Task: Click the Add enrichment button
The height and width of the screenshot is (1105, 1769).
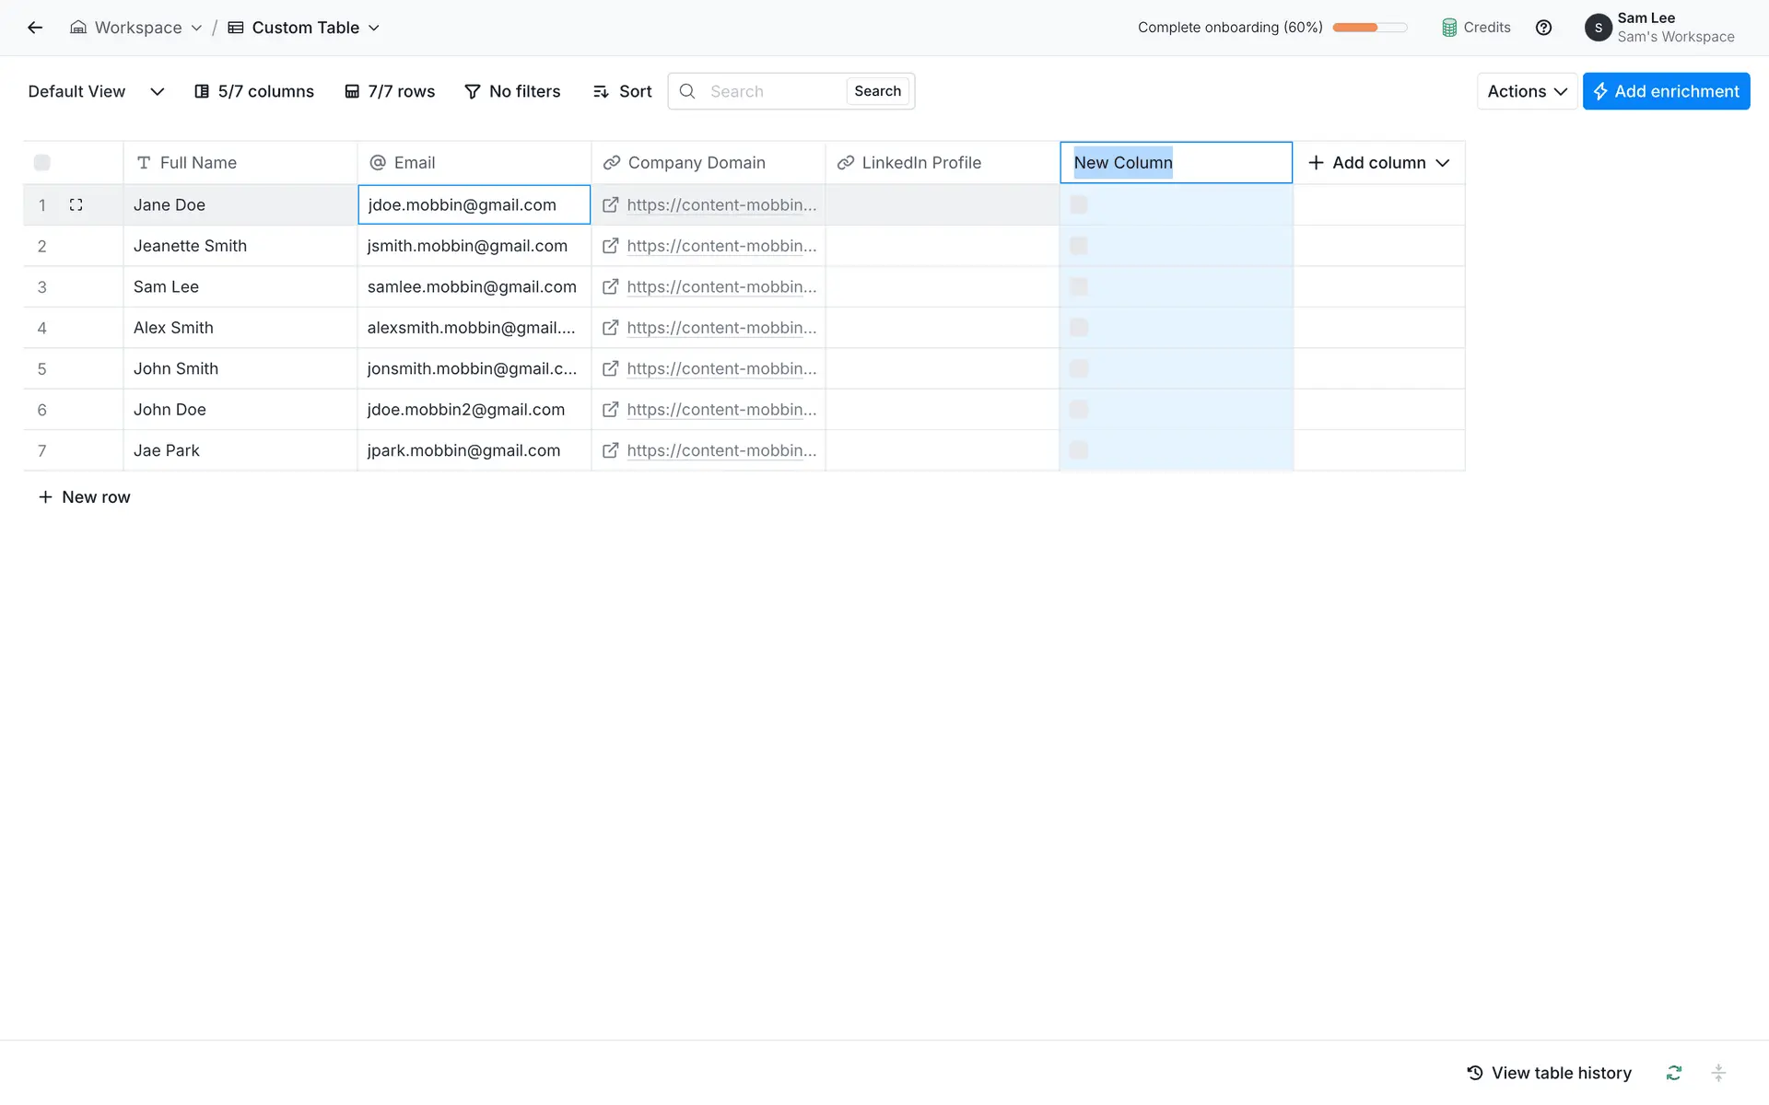Action: 1666,91
